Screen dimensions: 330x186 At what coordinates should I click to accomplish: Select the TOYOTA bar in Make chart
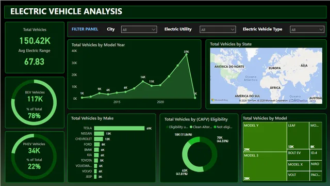click(x=96, y=161)
